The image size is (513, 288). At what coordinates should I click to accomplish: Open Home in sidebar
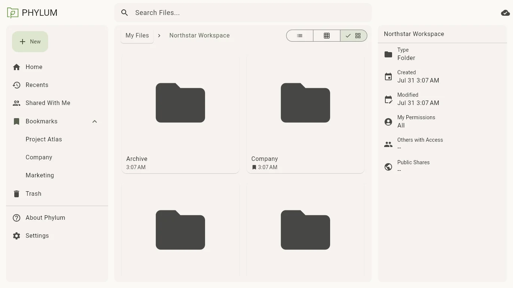tap(57, 67)
